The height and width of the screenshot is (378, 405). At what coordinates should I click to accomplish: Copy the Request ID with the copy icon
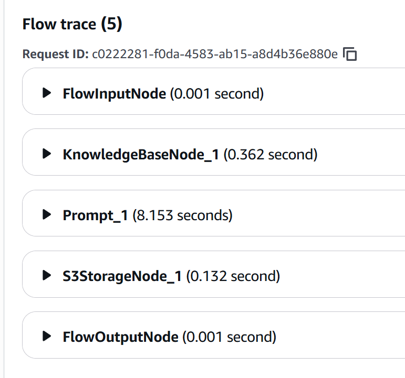[350, 54]
